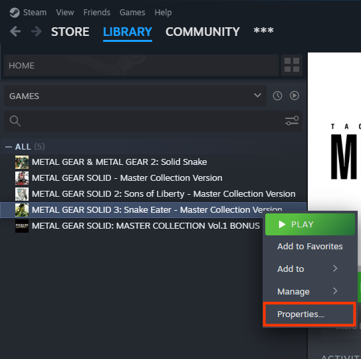
Task: Click PLAY in the context menu
Action: (x=310, y=224)
